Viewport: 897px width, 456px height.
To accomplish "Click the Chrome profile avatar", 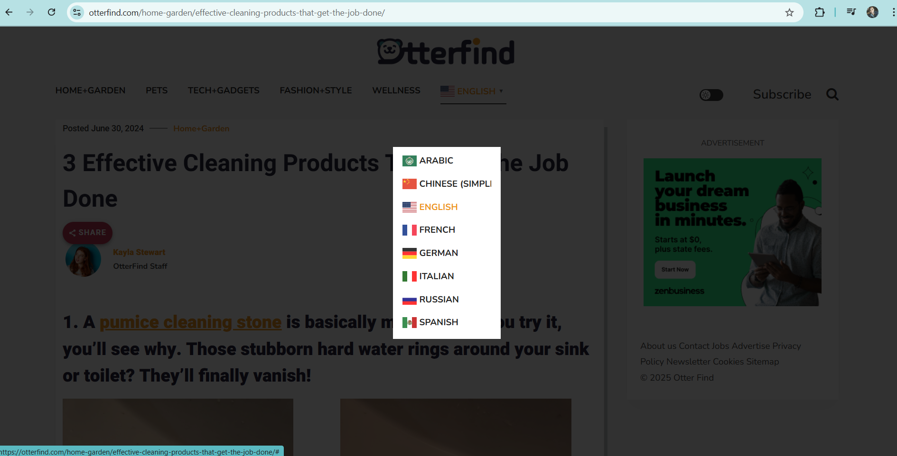I will pos(872,12).
